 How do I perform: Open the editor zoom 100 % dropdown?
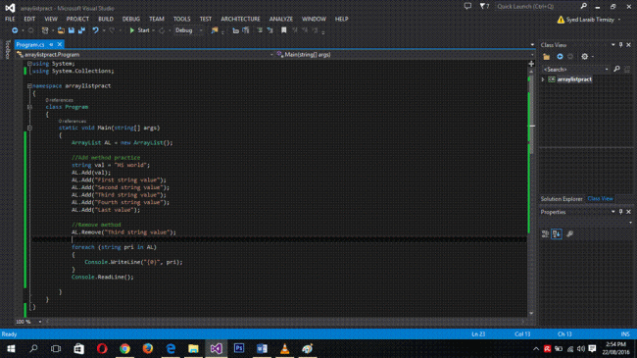pos(28,322)
